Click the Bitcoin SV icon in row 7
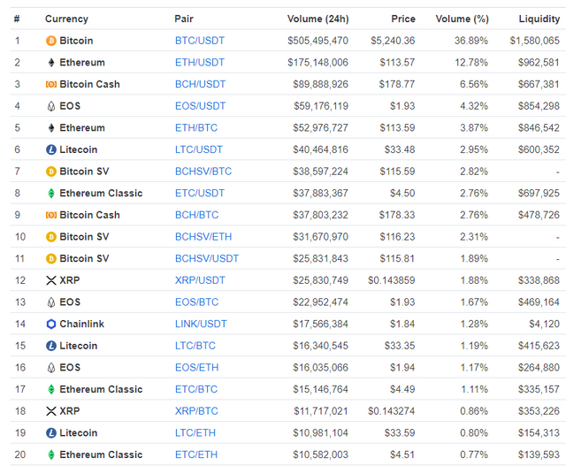 coord(51,172)
